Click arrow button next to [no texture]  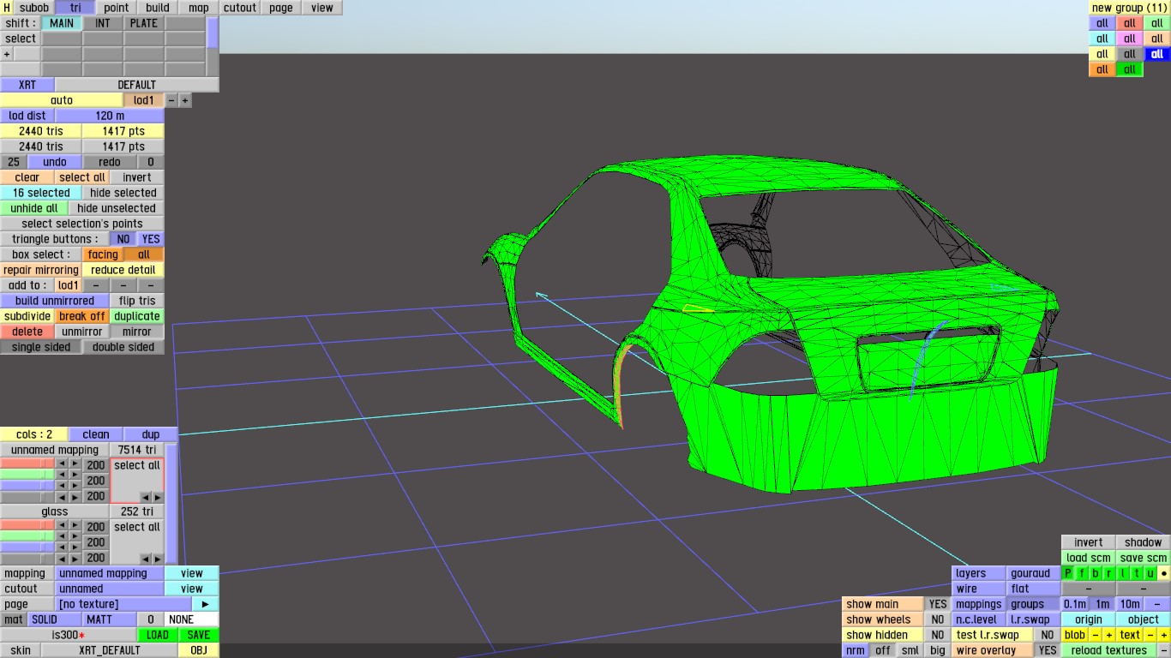pyautogui.click(x=206, y=604)
